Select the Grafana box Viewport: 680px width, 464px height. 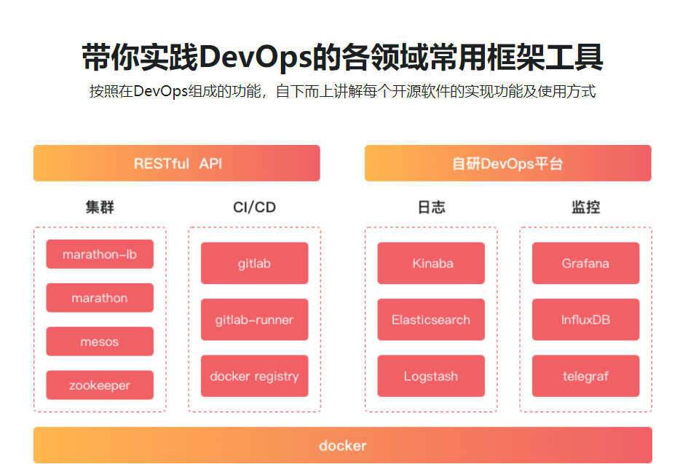click(586, 264)
